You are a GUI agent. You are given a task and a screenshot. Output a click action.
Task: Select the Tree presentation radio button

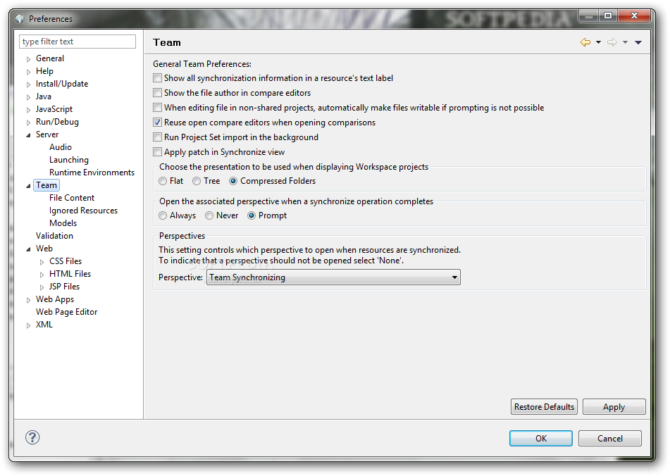click(197, 181)
